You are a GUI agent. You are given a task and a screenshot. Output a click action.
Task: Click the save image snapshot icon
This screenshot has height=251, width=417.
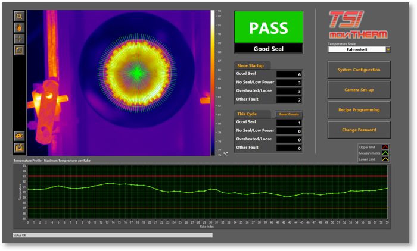coord(19,148)
